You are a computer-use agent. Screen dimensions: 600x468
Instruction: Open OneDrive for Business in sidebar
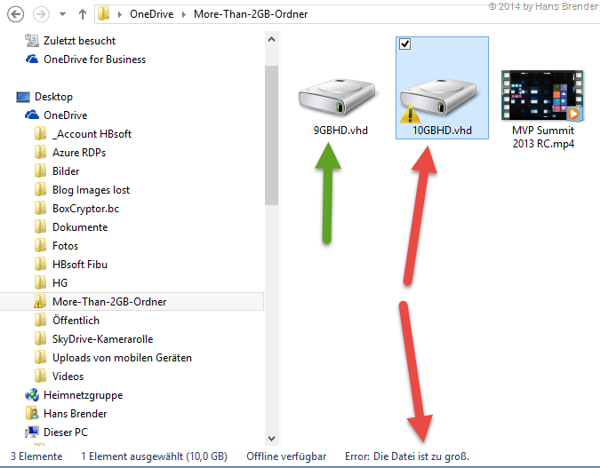(94, 59)
